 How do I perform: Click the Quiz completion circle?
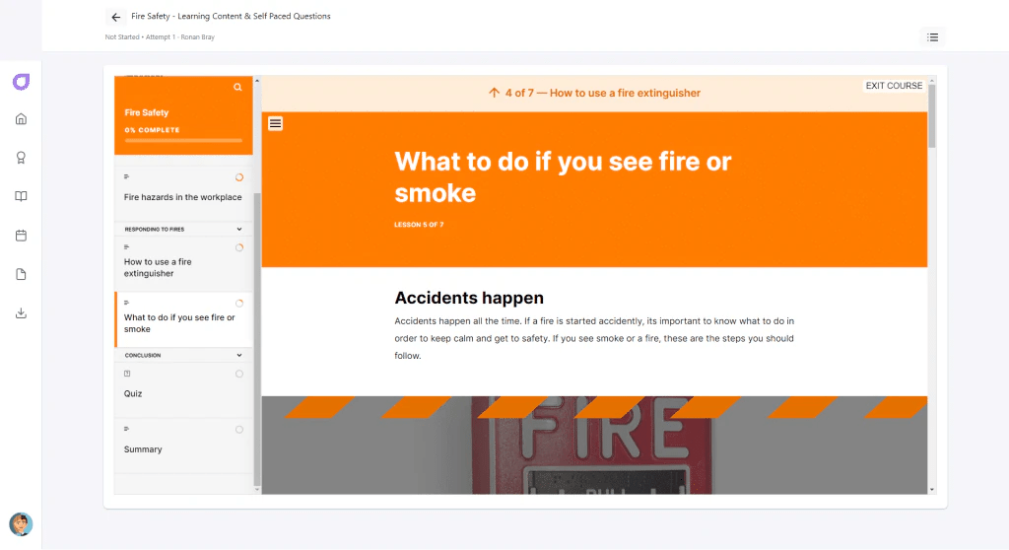pyautogui.click(x=239, y=375)
